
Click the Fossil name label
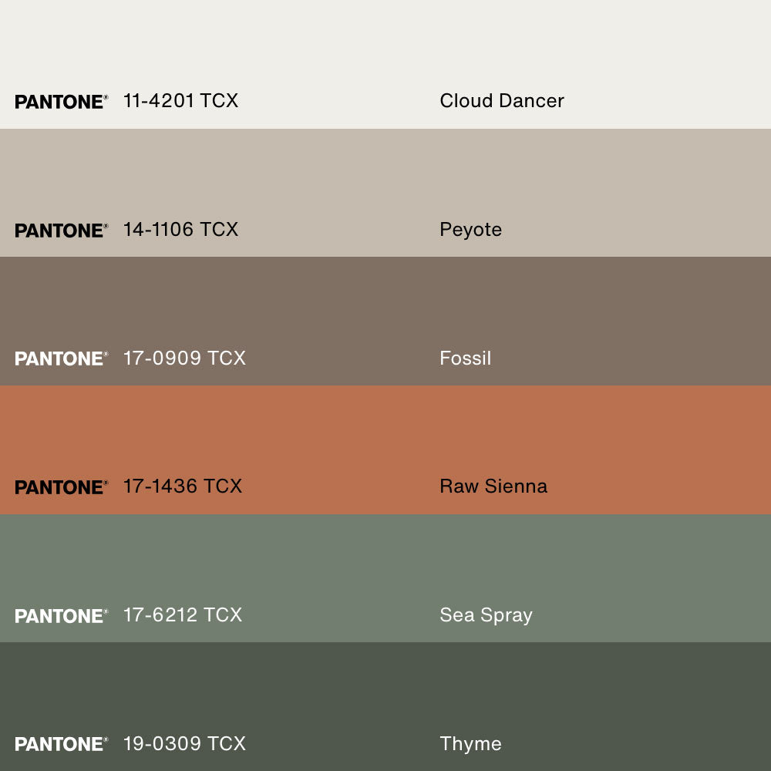[x=465, y=358]
